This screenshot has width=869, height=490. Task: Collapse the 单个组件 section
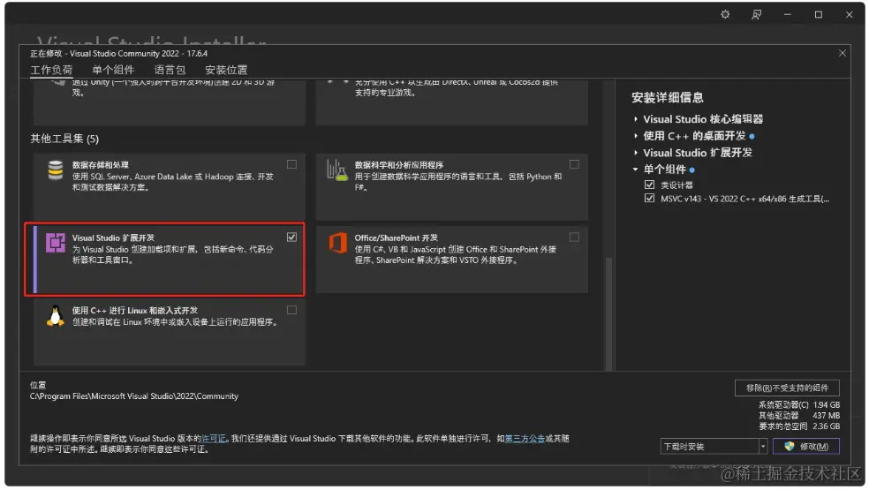pos(636,169)
